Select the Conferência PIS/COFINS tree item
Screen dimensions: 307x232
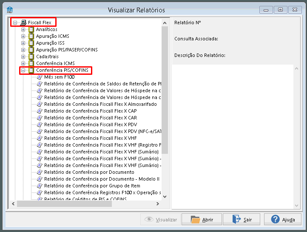[62, 70]
